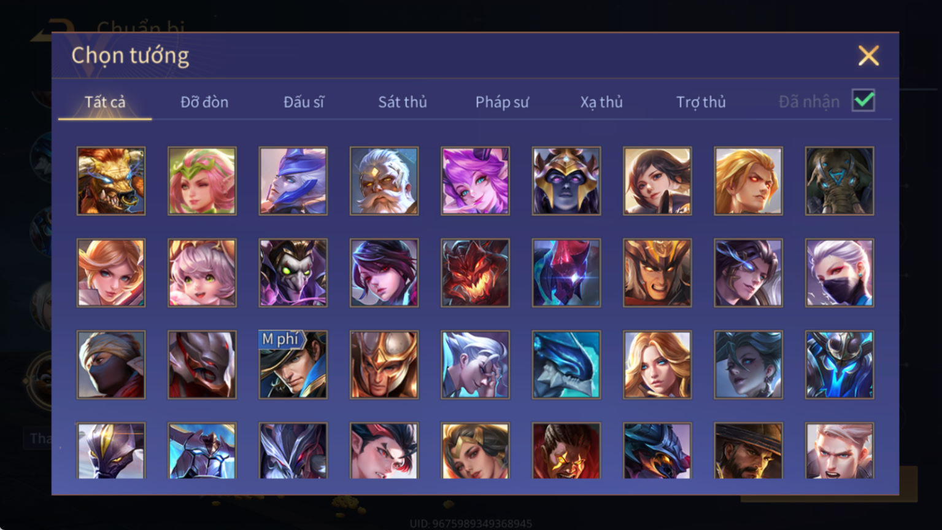Screen dimensions: 942x530
Task: Select the golden bull hero portrait
Action: click(x=111, y=181)
